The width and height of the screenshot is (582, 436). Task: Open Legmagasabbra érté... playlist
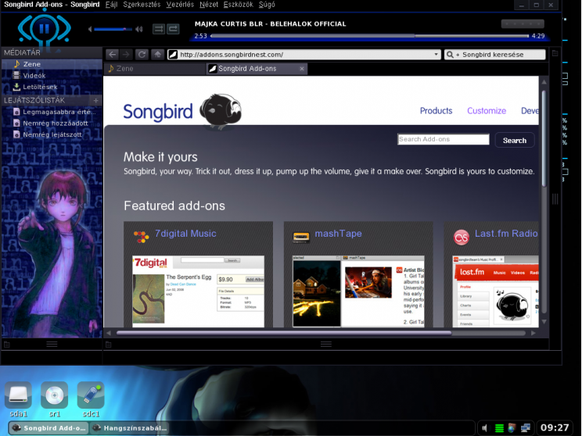[52, 112]
